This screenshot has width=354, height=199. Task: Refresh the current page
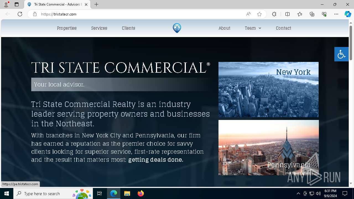(20, 14)
